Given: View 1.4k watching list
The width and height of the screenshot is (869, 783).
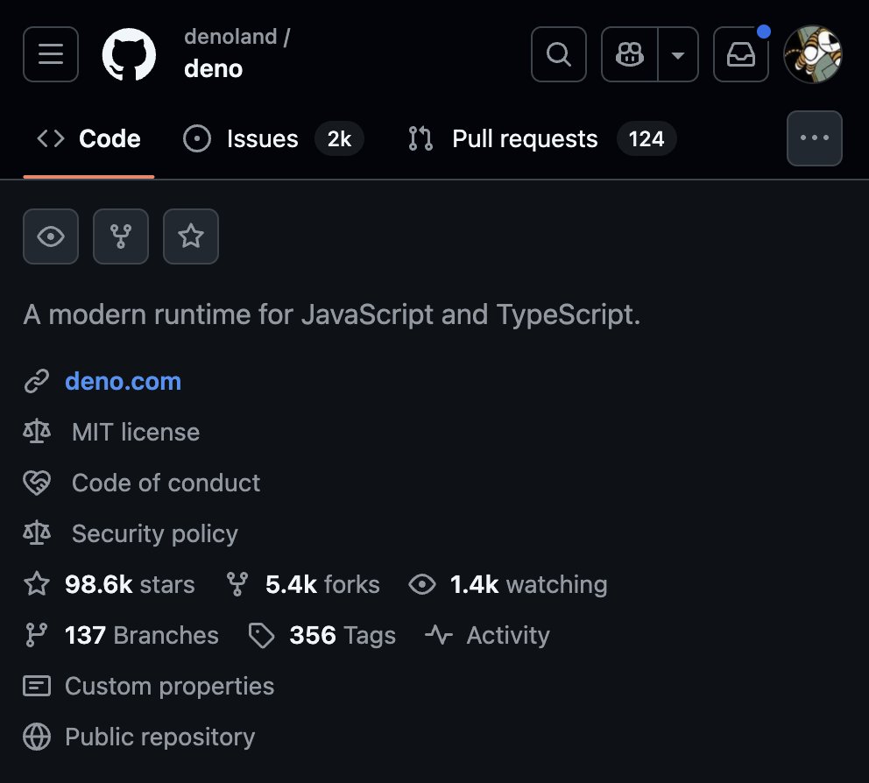Looking at the screenshot, I should click(x=529, y=584).
